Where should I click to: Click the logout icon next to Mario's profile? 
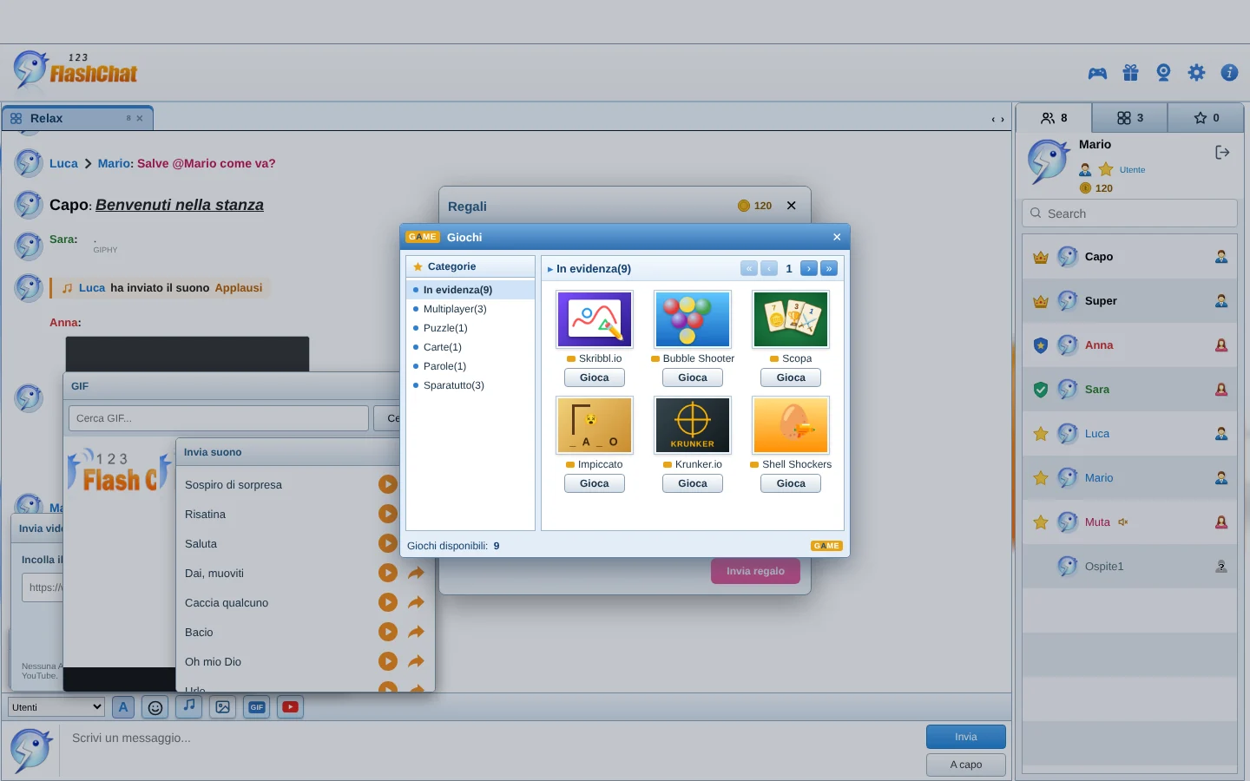pyautogui.click(x=1222, y=153)
